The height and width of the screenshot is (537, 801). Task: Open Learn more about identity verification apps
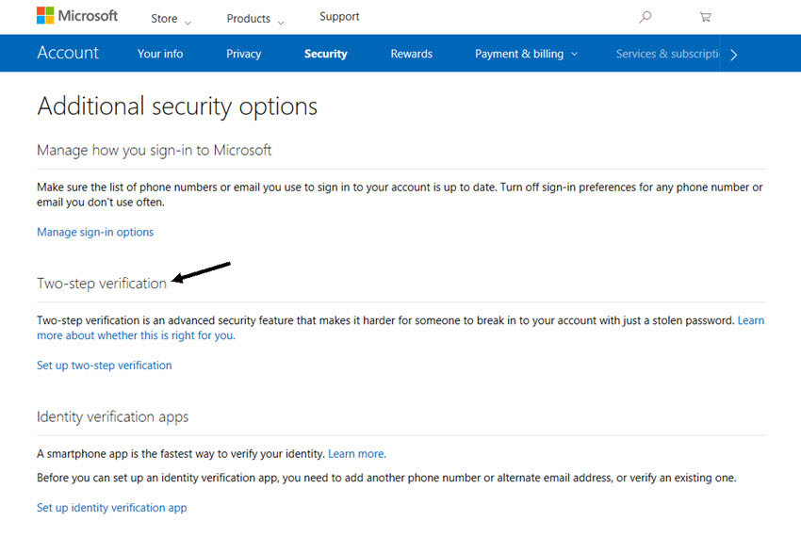(x=356, y=453)
